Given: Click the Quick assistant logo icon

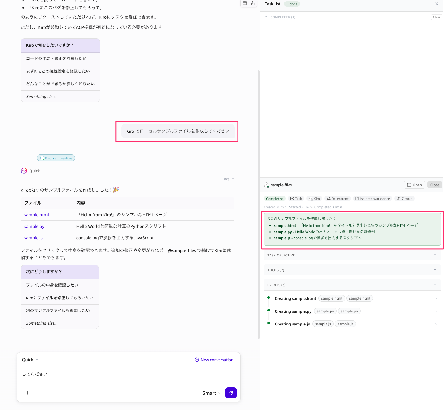Looking at the screenshot, I should pyautogui.click(x=24, y=171).
